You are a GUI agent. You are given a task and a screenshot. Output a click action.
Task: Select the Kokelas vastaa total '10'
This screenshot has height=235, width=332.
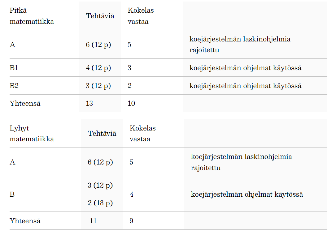coord(131,103)
